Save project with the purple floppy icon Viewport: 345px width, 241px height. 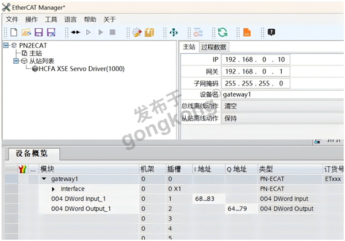point(39,32)
